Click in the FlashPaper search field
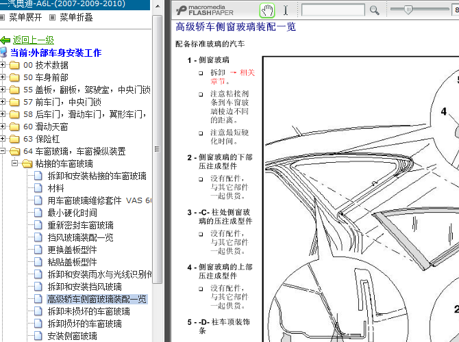 [333, 10]
